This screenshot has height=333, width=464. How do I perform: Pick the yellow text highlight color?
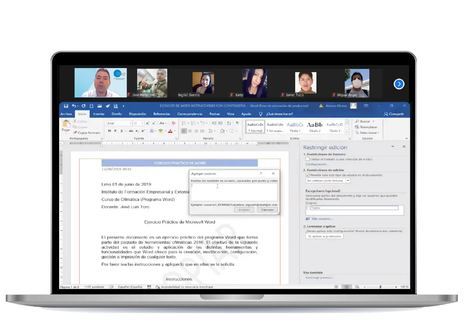point(161,131)
